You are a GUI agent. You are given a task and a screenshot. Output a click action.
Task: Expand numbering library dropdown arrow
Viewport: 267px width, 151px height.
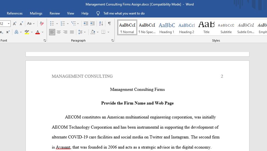click(x=68, y=24)
